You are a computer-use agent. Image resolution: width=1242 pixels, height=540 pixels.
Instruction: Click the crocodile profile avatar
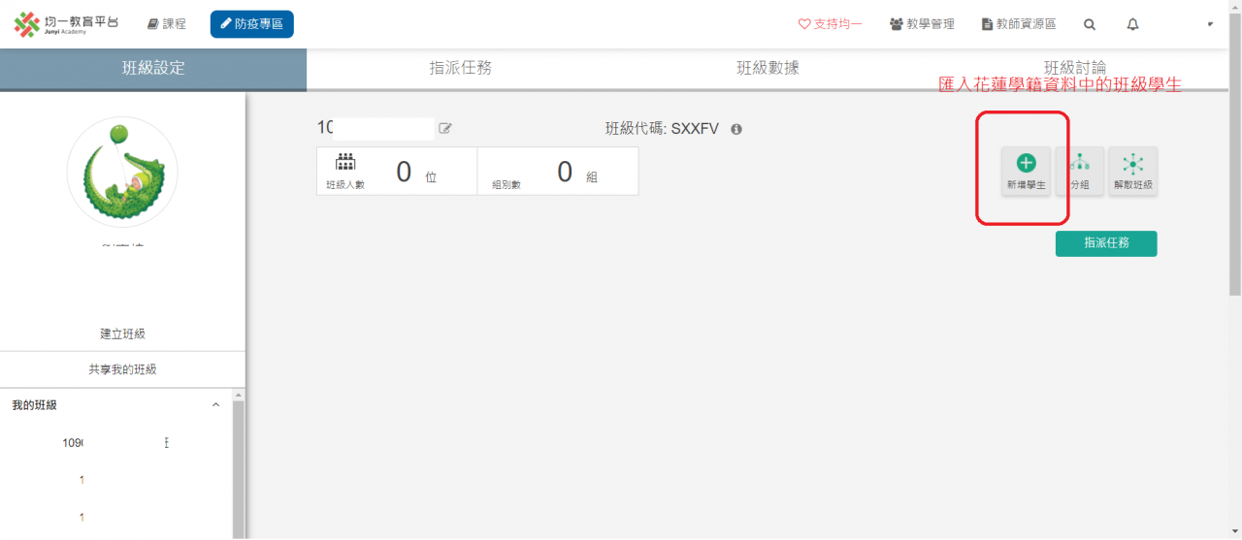coord(122,173)
